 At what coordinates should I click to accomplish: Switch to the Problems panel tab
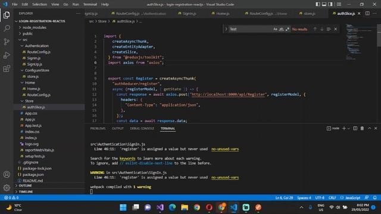coord(98,128)
